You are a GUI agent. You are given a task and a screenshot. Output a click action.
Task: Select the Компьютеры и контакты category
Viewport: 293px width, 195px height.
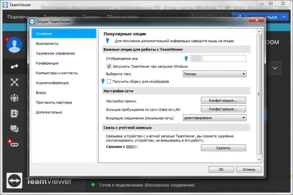[x=64, y=73]
